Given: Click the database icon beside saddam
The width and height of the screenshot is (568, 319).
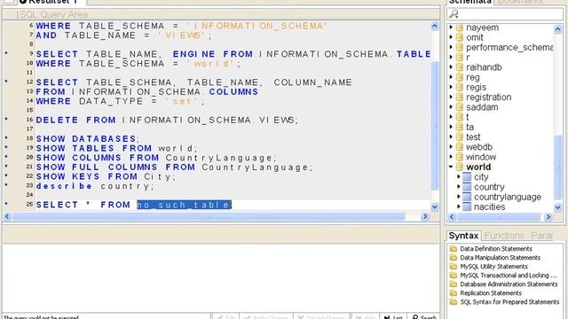Looking at the screenshot, I should pyautogui.click(x=460, y=107).
